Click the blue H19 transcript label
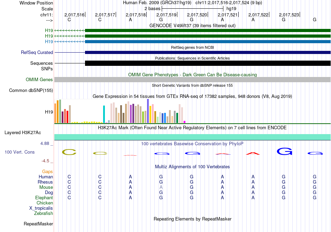Viewport: 331px width, 232px height. [49, 41]
